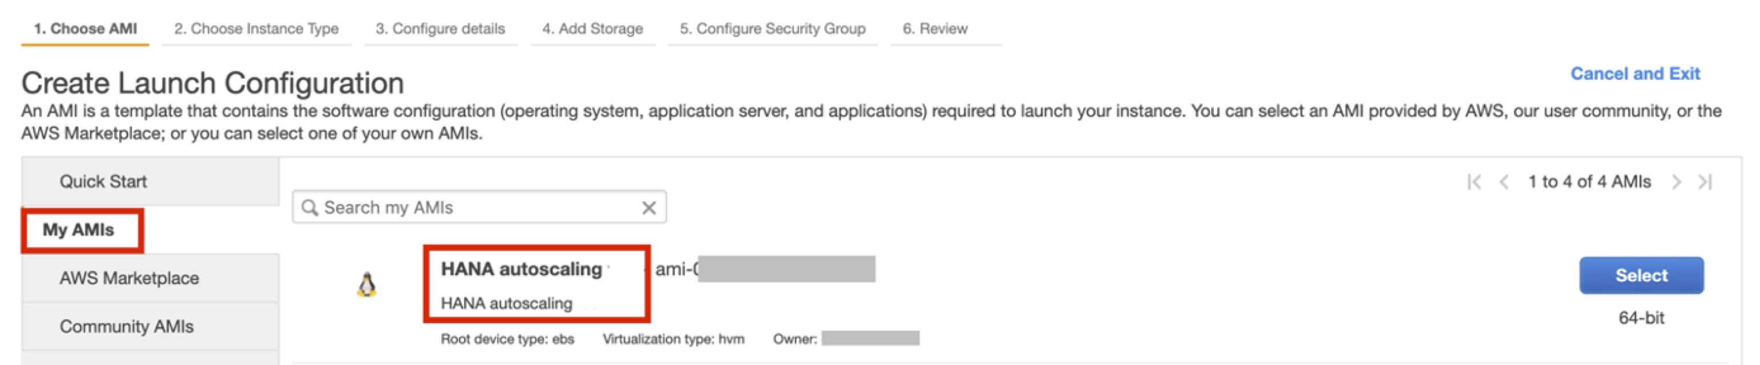Clear the AMI search with X icon
This screenshot has width=1760, height=365.
coord(648,208)
